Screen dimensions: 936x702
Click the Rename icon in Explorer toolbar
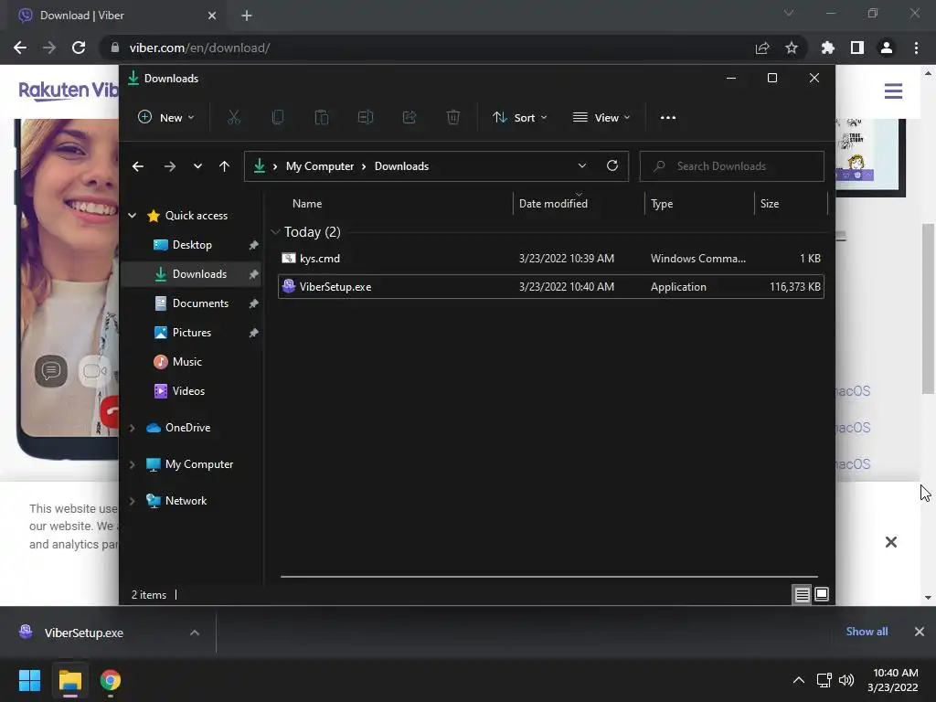coord(366,118)
